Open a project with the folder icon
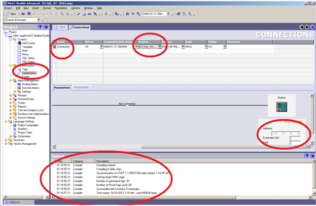Viewport: 316px width, 206px height. [x=23, y=14]
